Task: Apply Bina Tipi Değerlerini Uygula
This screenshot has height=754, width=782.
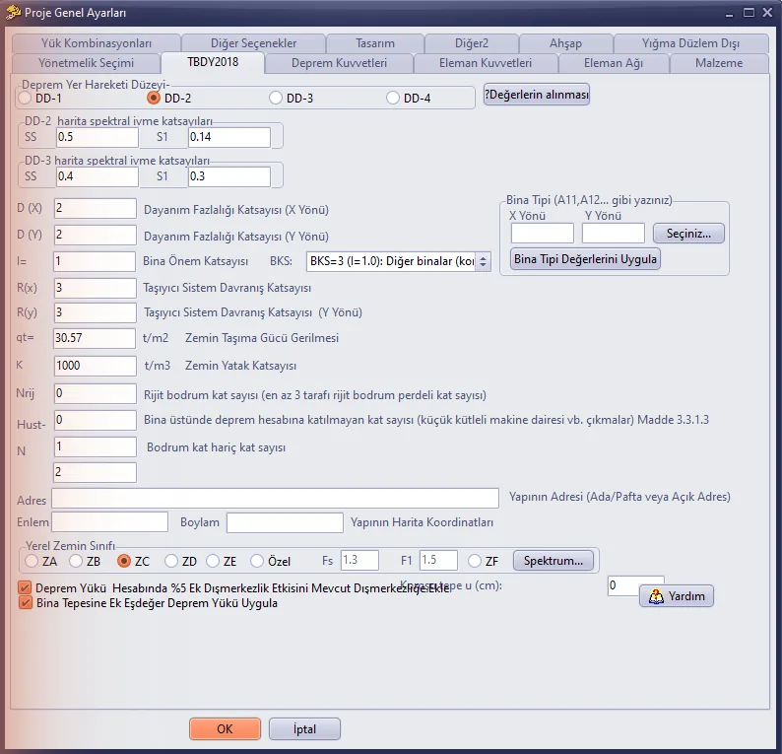Action: [x=585, y=259]
